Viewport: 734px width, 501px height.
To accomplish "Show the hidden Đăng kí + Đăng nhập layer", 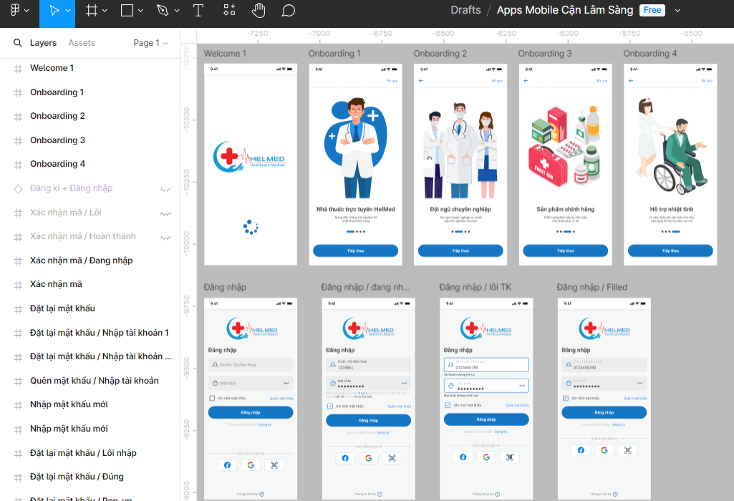I will point(165,189).
